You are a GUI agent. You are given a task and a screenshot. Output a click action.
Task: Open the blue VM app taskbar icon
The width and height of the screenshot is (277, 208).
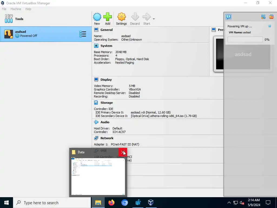point(138,203)
